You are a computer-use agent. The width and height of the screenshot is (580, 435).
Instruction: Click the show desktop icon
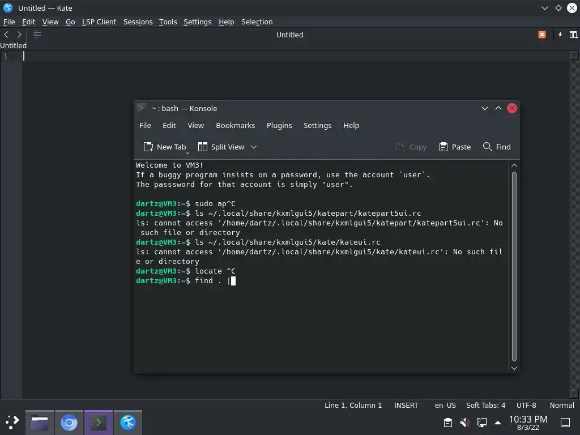tap(565, 422)
